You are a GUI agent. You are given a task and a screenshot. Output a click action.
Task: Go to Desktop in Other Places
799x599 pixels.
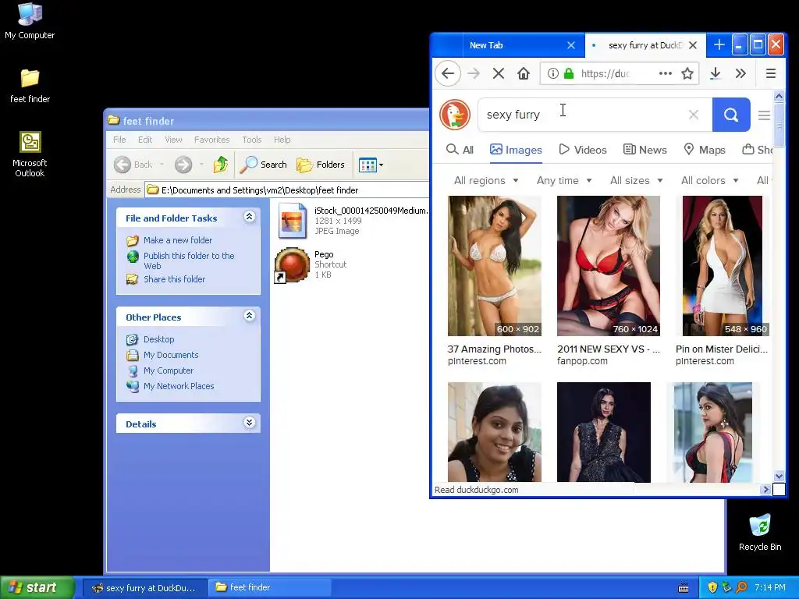[158, 339]
